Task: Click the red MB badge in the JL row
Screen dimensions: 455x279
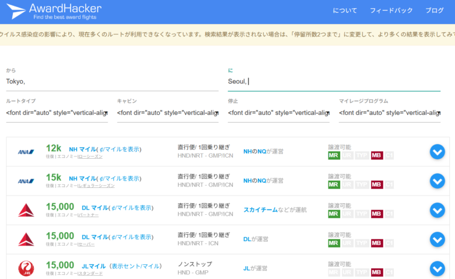Action: pyautogui.click(x=377, y=272)
